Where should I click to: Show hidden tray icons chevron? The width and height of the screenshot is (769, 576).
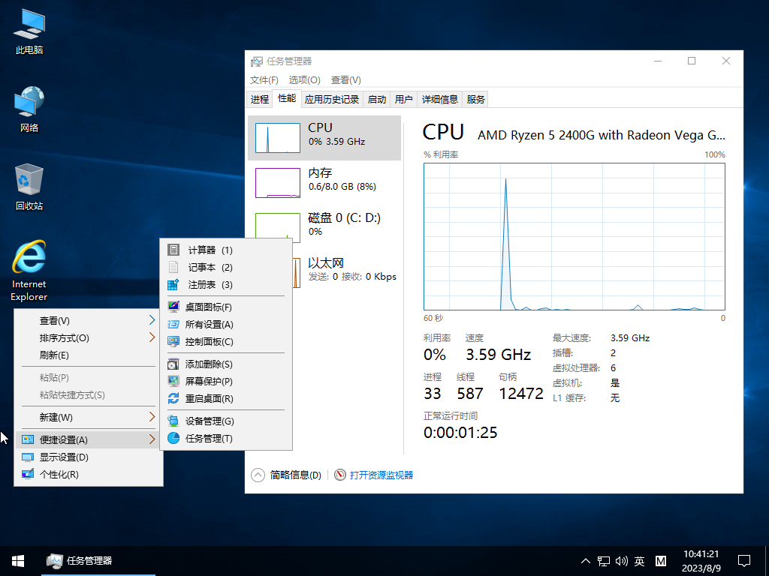pyautogui.click(x=586, y=561)
